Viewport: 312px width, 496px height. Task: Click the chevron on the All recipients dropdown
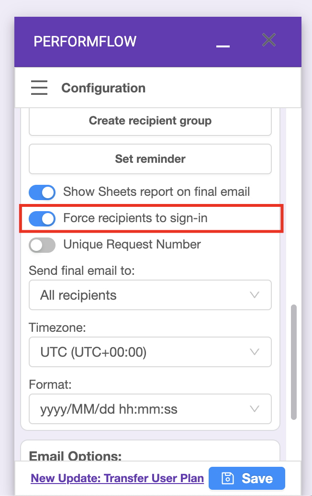pos(255,295)
